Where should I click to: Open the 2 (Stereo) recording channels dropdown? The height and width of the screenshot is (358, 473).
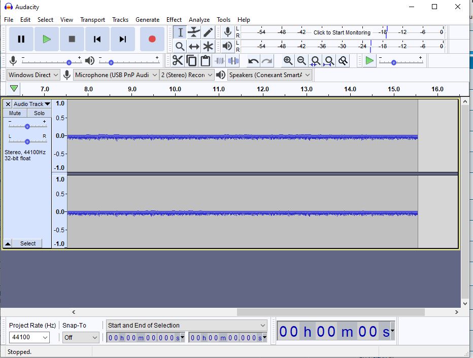tap(187, 75)
